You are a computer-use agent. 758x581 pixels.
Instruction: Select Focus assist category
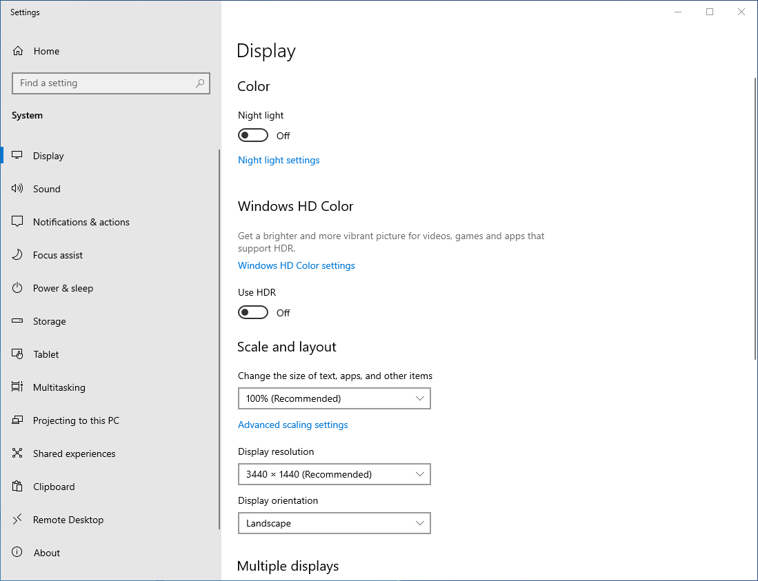tap(110, 255)
